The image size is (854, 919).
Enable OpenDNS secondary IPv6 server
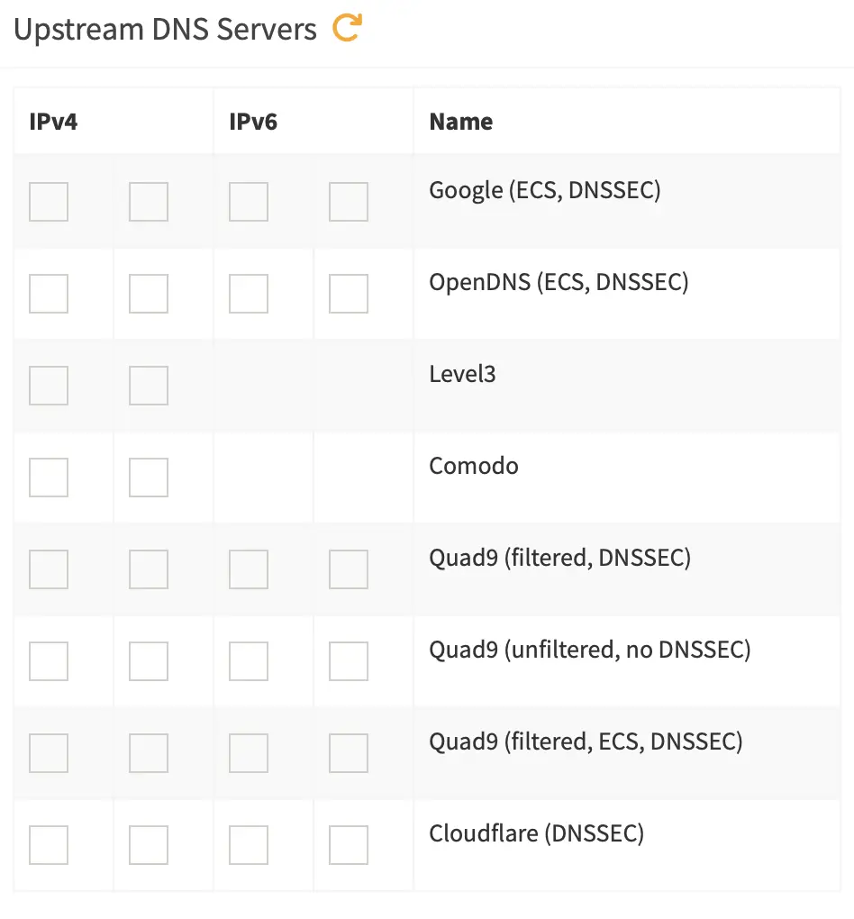click(349, 293)
